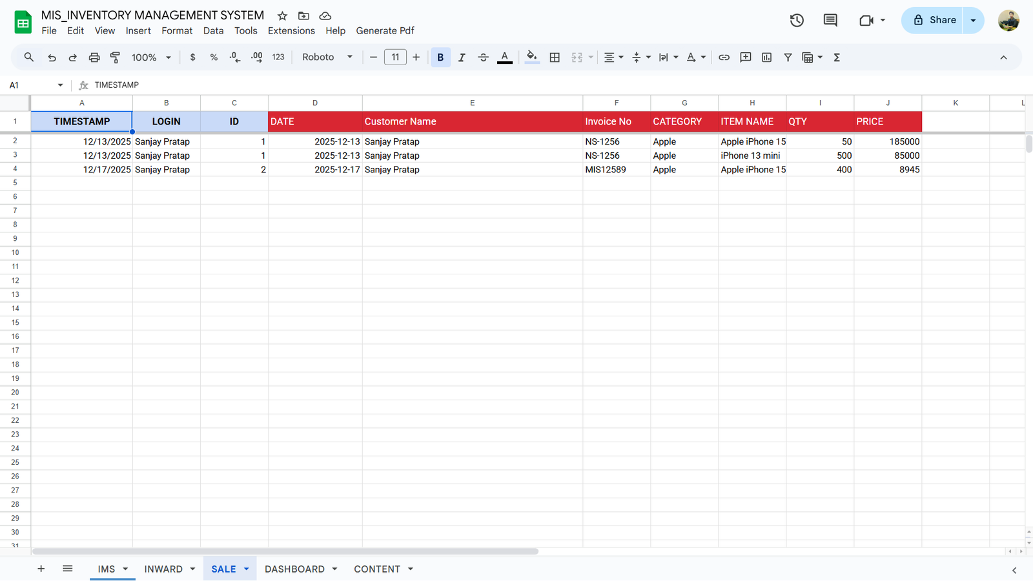Screen dimensions: 1033x581
Task: Open the 100% zoom dropdown
Action: (151, 57)
